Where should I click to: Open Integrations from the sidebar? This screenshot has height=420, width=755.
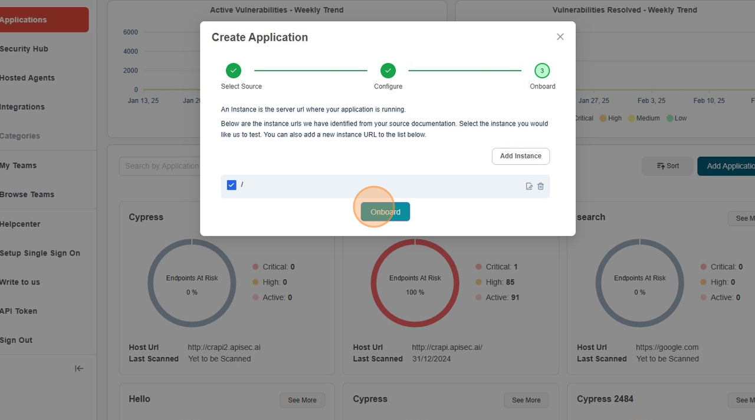click(x=22, y=107)
